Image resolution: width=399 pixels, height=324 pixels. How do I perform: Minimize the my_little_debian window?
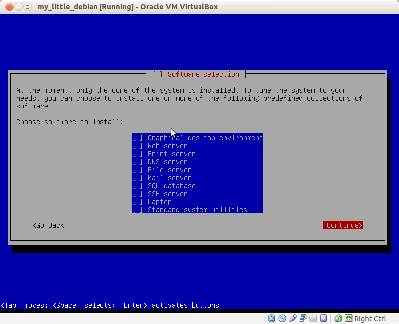click(18, 7)
